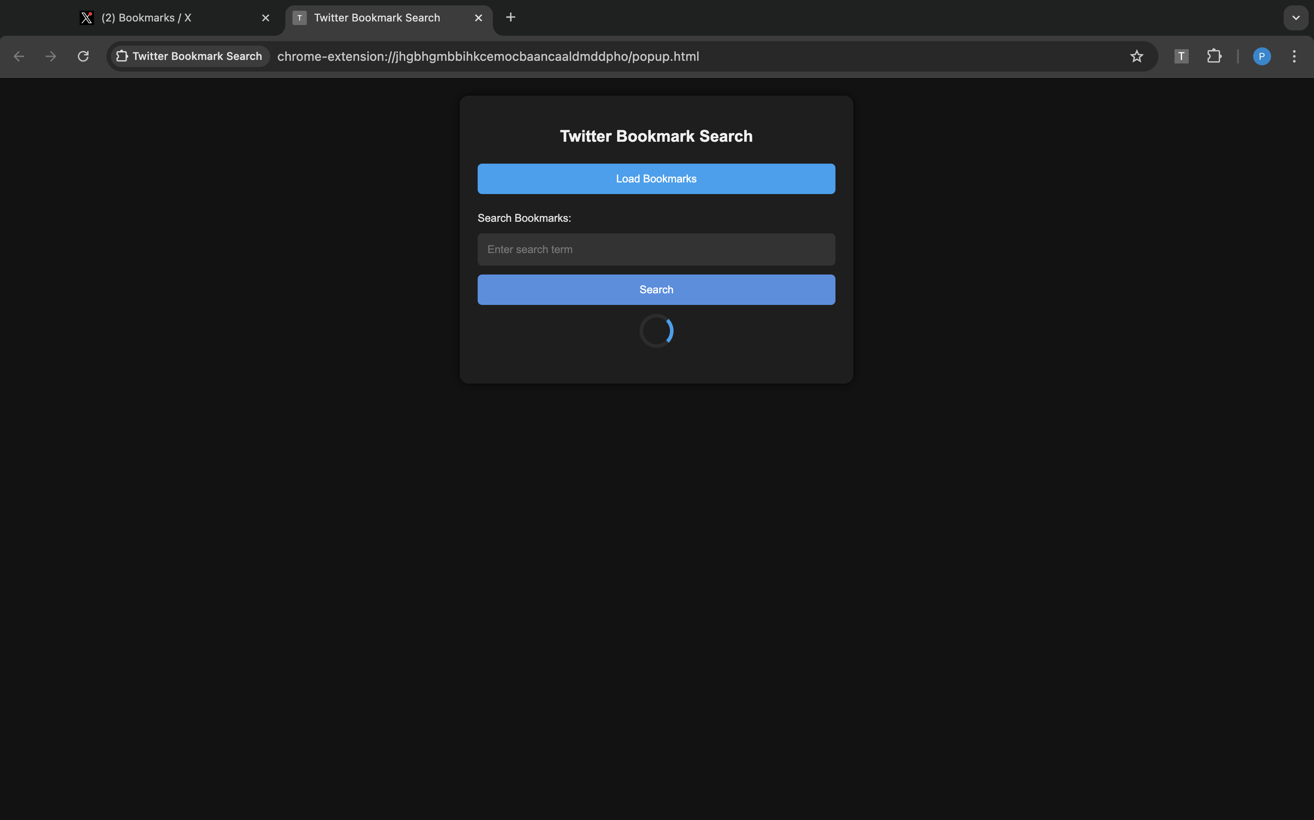
Task: Click the forward navigation arrow
Action: (51, 56)
